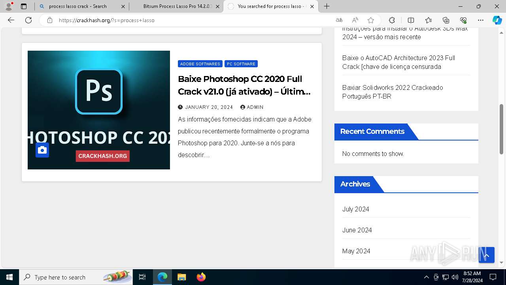Close the You searched for tab
The width and height of the screenshot is (506, 285).
coord(312,6)
